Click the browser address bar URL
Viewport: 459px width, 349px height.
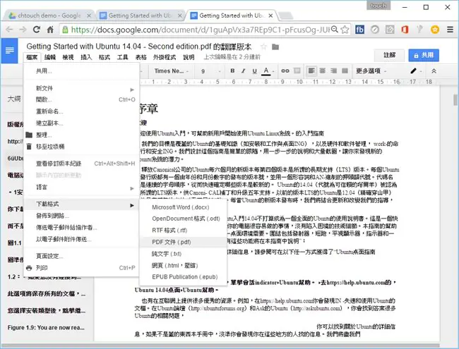click(x=200, y=30)
